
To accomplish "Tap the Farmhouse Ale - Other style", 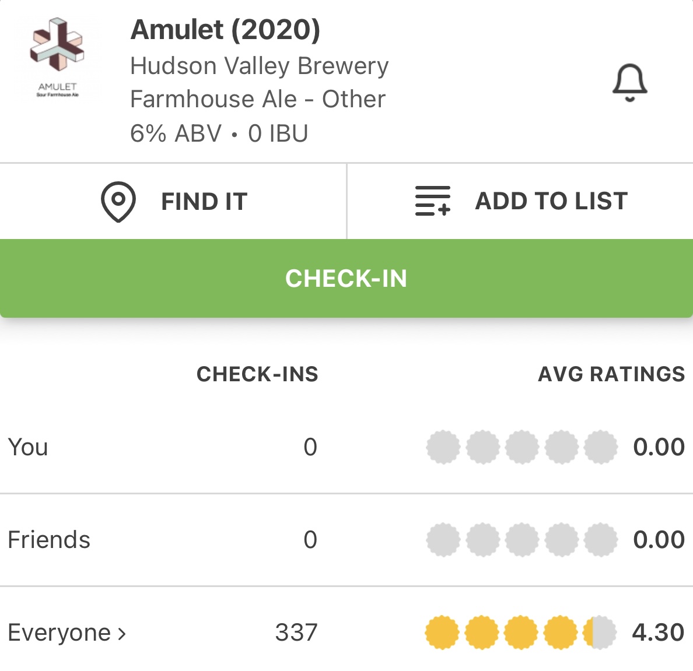I will pyautogui.click(x=257, y=99).
